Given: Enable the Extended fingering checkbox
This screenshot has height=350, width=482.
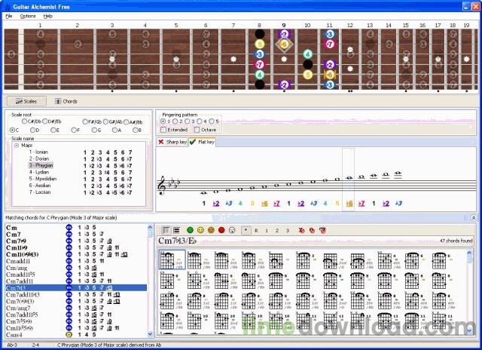Looking at the screenshot, I should coord(163,129).
